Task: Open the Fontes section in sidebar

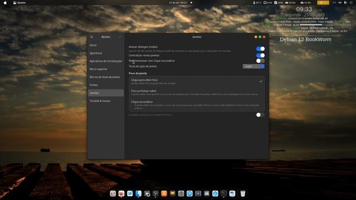Action: [x=106, y=85]
